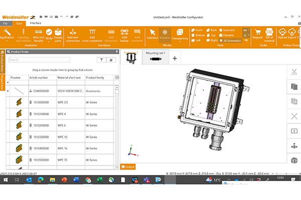
Task: Expand the row 0348900000 arrow
Action: pyautogui.click(x=8, y=91)
